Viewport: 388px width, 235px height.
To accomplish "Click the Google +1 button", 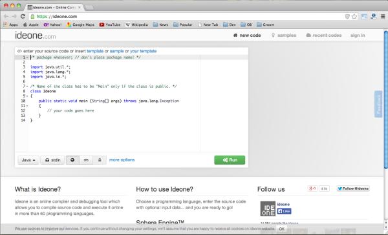I will (x=312, y=189).
